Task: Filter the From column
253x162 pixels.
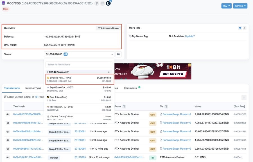Action: 124,106
